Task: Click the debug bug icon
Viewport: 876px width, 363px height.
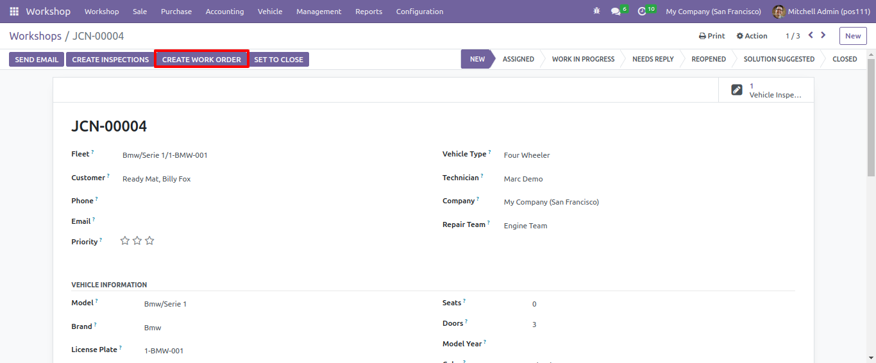Action: (597, 12)
